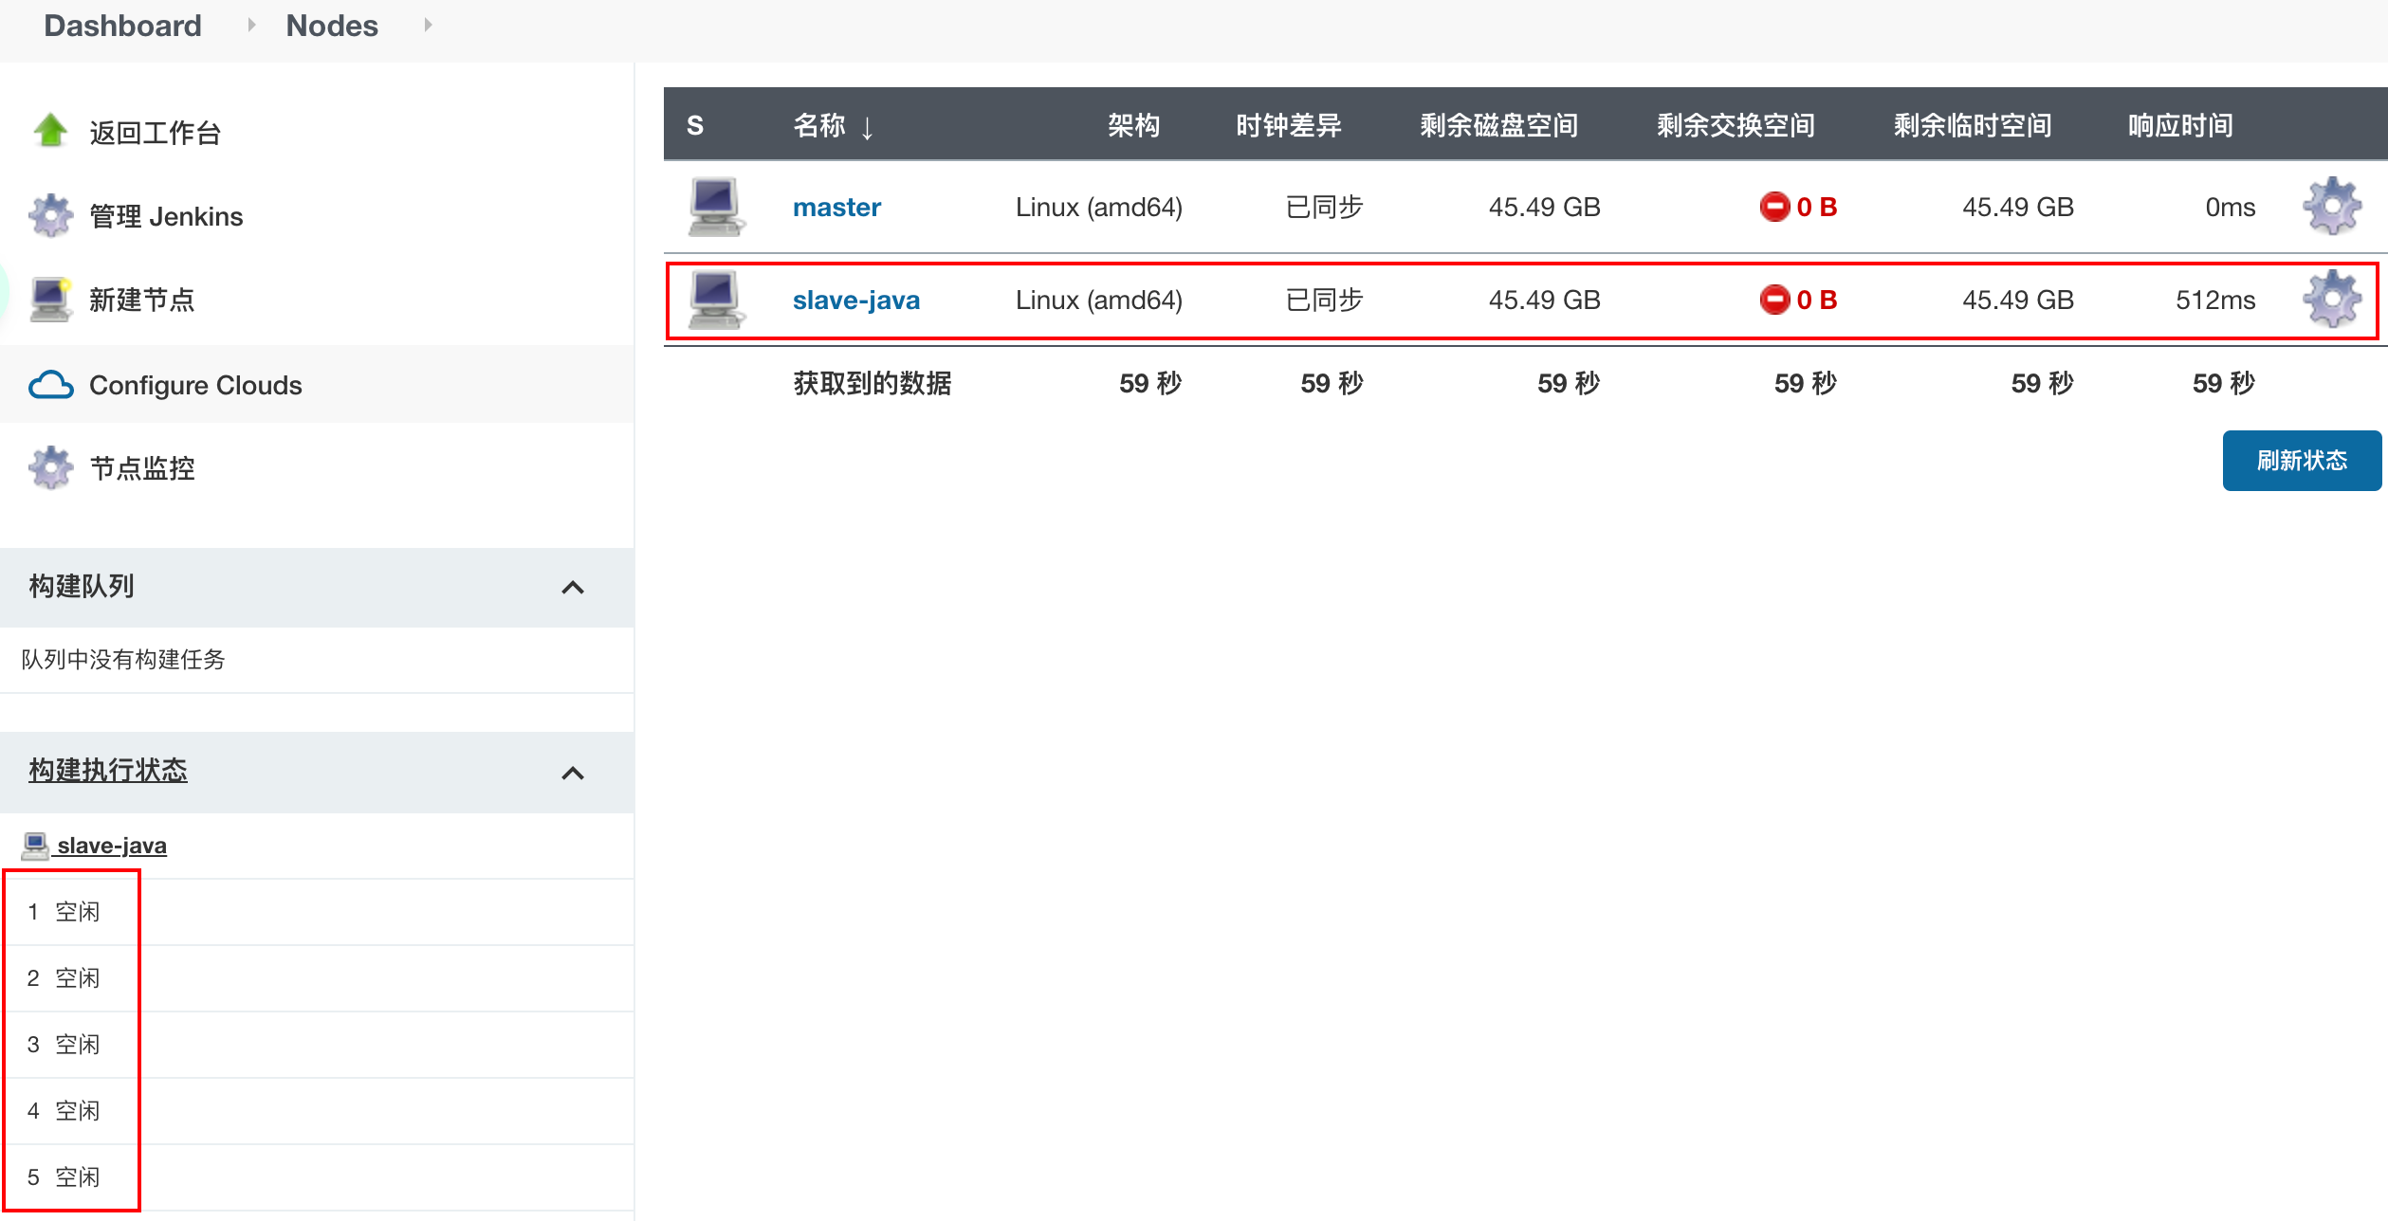Viewport: 2388px width, 1221px height.
Task: Collapse the 构建队列 panel
Action: click(x=572, y=588)
